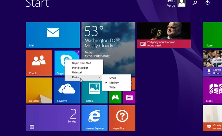Toggle selection checkmark on Skype tile
Viewport: 222px width, 136px height.
[x=78, y=53]
